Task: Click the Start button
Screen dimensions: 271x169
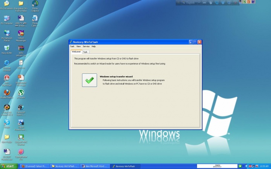Action: [9, 166]
